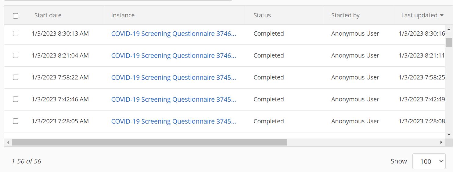Select checkbox for the 7:28:05 AM row
Screen dimensions: 453x172
[x=16, y=121]
